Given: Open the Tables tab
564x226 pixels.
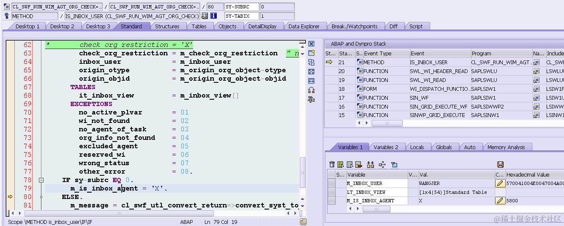Looking at the screenshot, I should point(199,26).
